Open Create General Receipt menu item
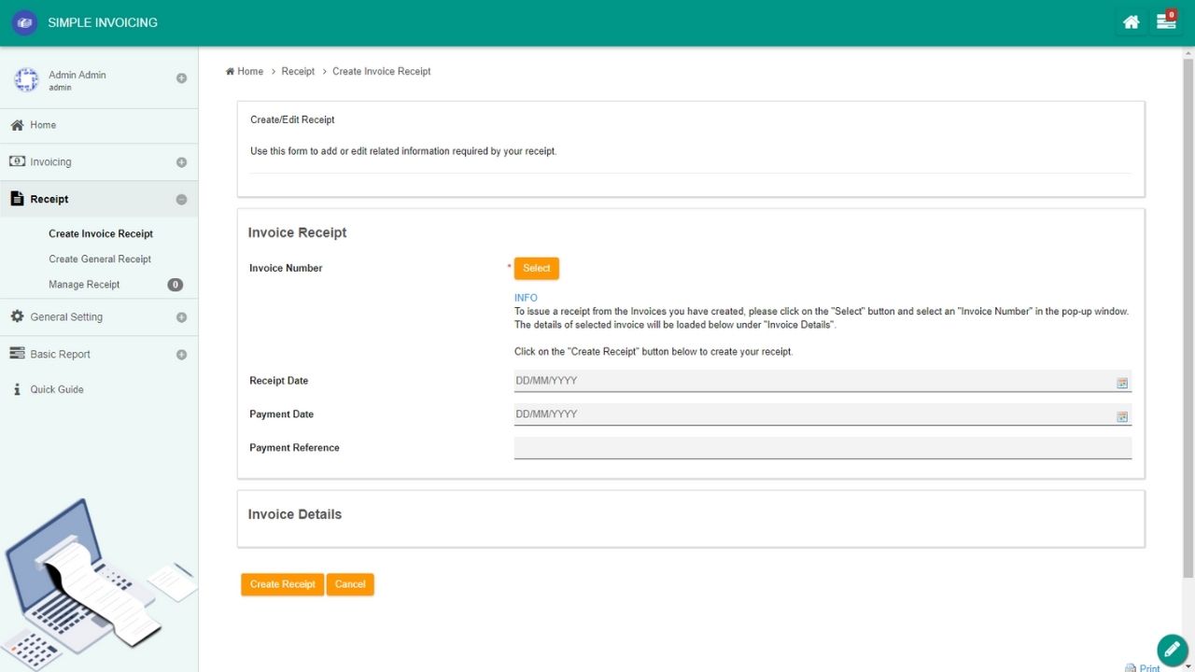 click(x=100, y=259)
